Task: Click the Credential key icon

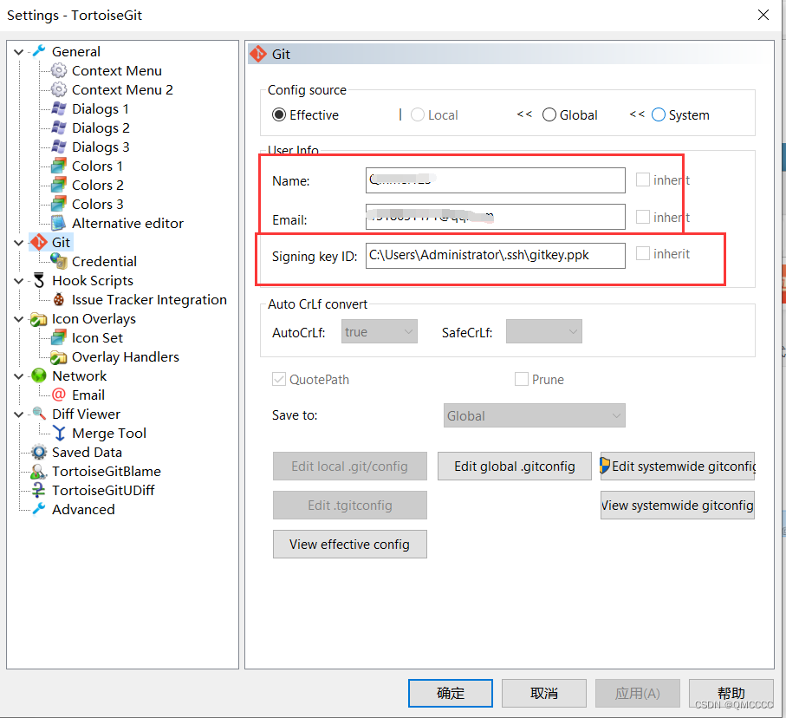Action: 59,261
